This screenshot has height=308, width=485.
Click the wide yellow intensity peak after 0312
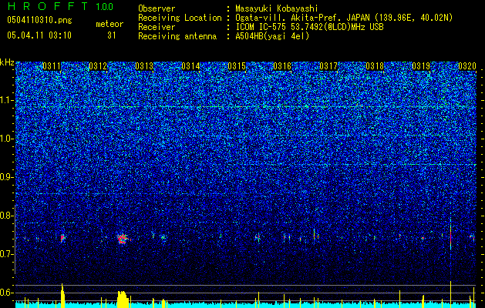[x=122, y=299]
